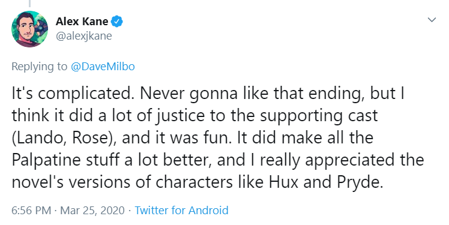The width and height of the screenshot is (449, 225).
Task: Click the word Palpatine in the tweet
Action: 46,160
